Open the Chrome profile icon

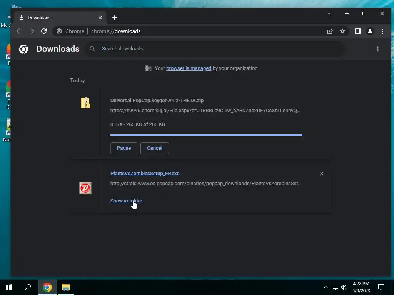(x=370, y=31)
